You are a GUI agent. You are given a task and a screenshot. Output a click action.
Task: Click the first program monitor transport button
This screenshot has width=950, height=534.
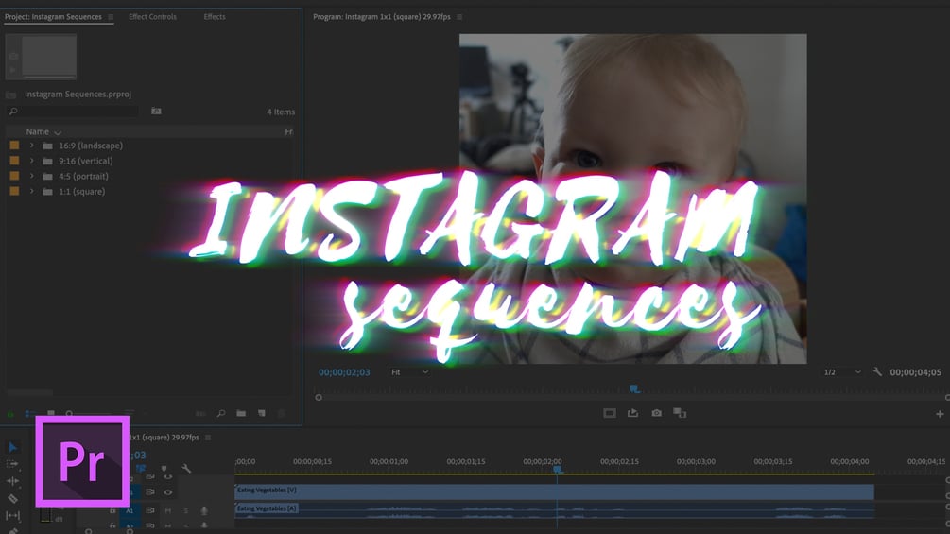pos(610,413)
